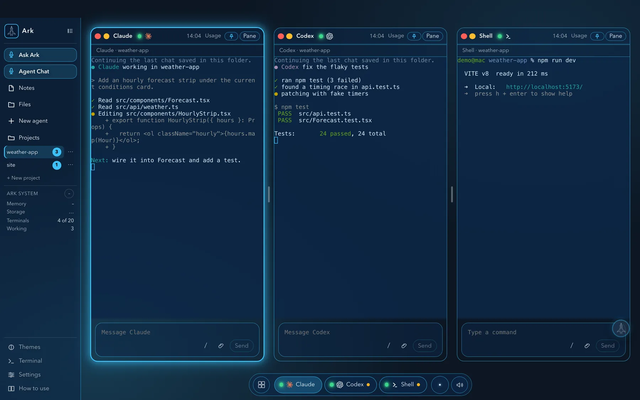This screenshot has width=640, height=400.
Task: Open weather-app project options menu
Action: pos(70,152)
